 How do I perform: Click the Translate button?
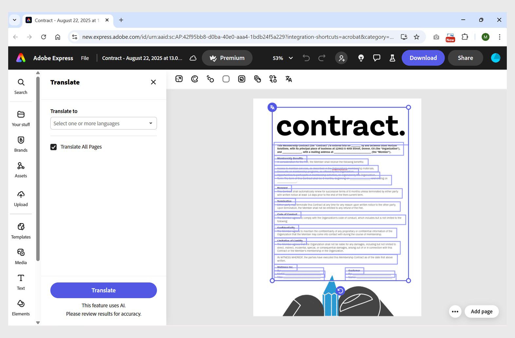point(103,290)
